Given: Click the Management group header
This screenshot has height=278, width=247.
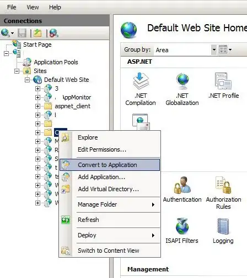Looking at the screenshot, I should pyautogui.click(x=148, y=269).
